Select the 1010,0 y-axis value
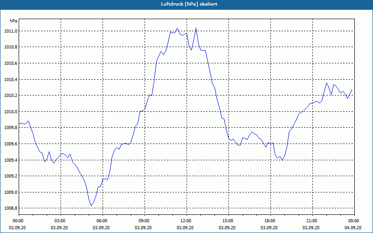Screen dimensions: 373x233 click(x=11, y=111)
